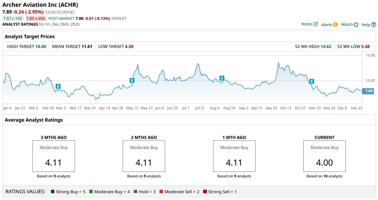Select the earnings E marker near May 12
The width and height of the screenshot is (378, 200).
pyautogui.click(x=132, y=80)
